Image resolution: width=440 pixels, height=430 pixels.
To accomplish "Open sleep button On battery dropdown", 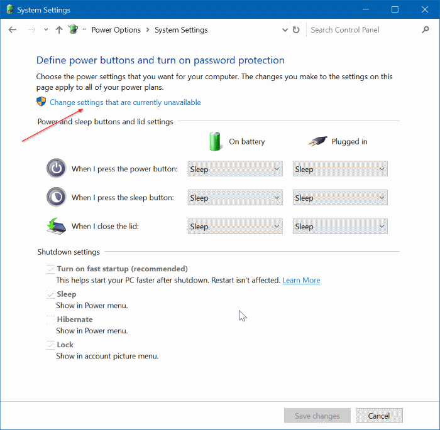I will pyautogui.click(x=235, y=197).
